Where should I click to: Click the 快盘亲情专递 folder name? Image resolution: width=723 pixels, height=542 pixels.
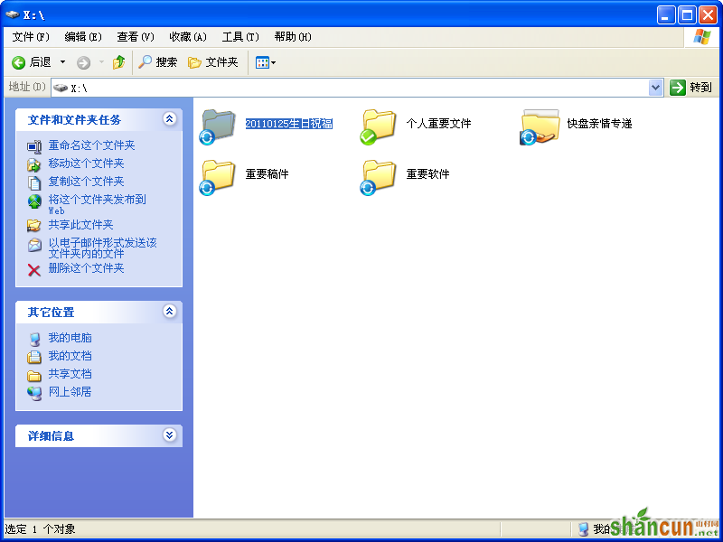pos(599,124)
